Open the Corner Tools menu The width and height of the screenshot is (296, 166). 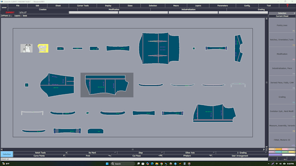(x=83, y=6)
